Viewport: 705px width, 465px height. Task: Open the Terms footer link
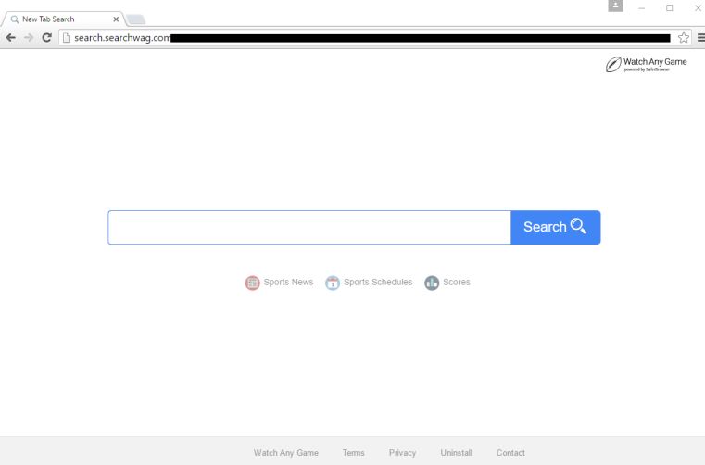click(x=353, y=453)
